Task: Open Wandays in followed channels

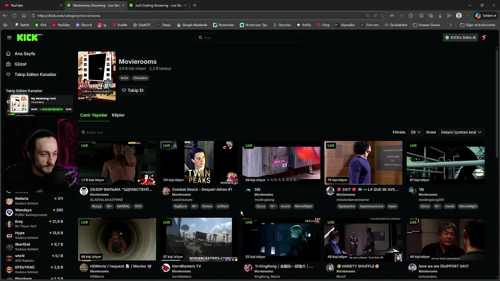Action: click(35, 212)
